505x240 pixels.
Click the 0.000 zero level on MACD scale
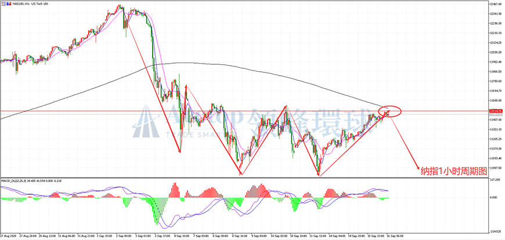[x=495, y=198]
